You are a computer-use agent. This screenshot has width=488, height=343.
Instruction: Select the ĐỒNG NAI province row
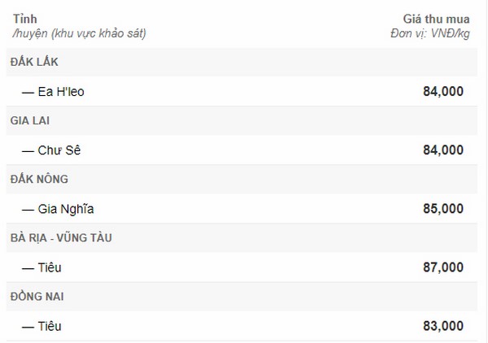pyautogui.click(x=242, y=297)
